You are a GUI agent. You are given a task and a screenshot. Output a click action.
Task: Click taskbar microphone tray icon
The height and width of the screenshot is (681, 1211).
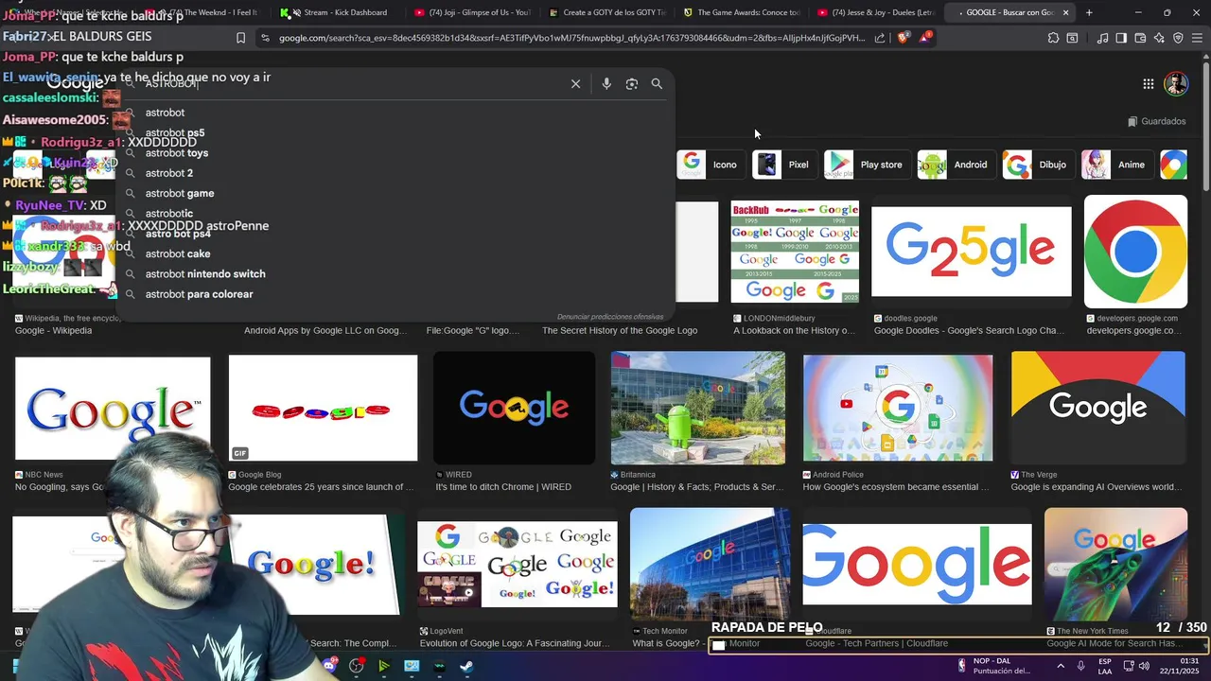[x=1080, y=666]
